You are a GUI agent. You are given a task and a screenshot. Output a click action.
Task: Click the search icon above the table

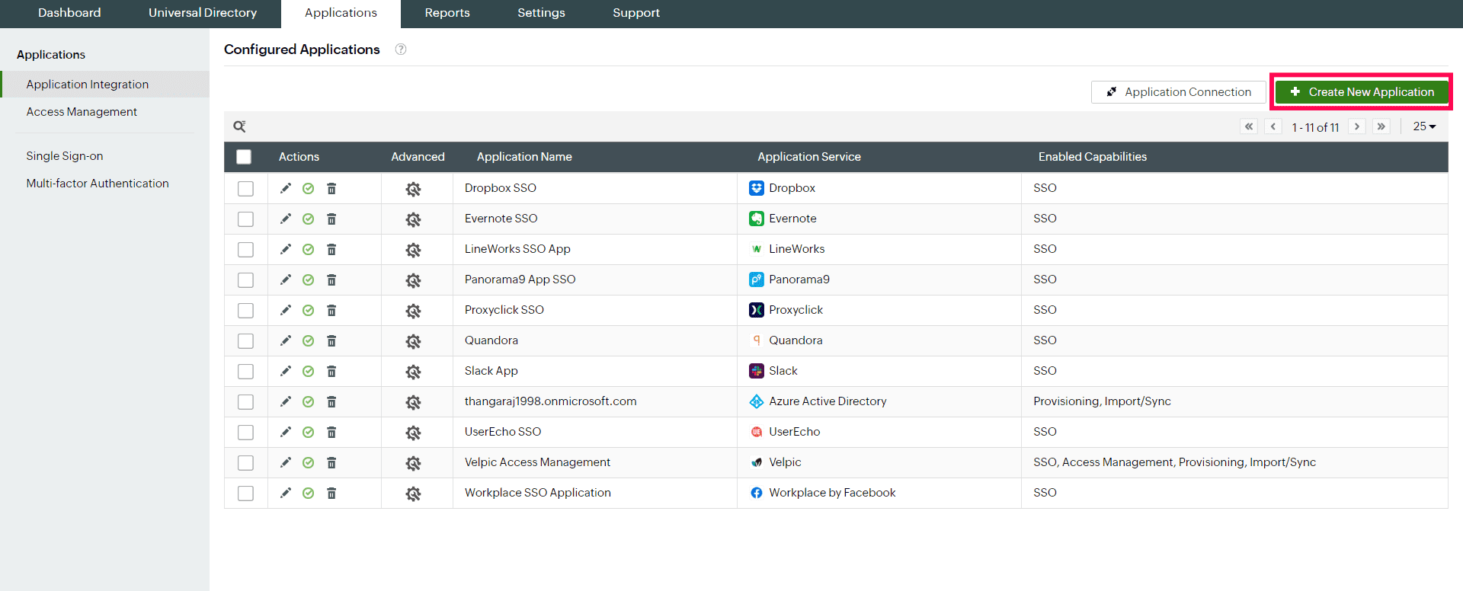[x=239, y=126]
